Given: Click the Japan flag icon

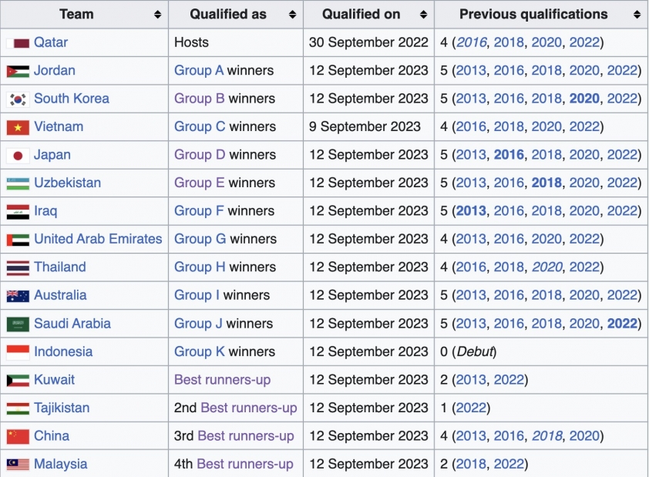Looking at the screenshot, I should [x=18, y=156].
